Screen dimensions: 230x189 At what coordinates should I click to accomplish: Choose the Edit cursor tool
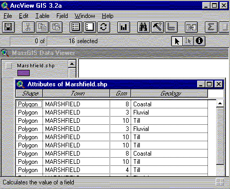188,41
